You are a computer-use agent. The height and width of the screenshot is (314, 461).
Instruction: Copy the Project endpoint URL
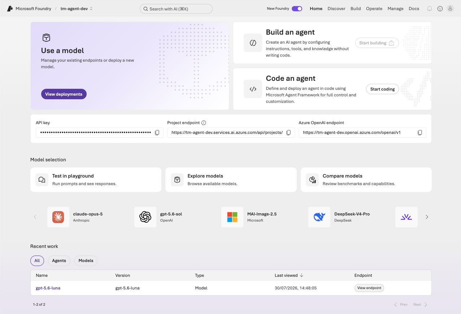pos(288,132)
